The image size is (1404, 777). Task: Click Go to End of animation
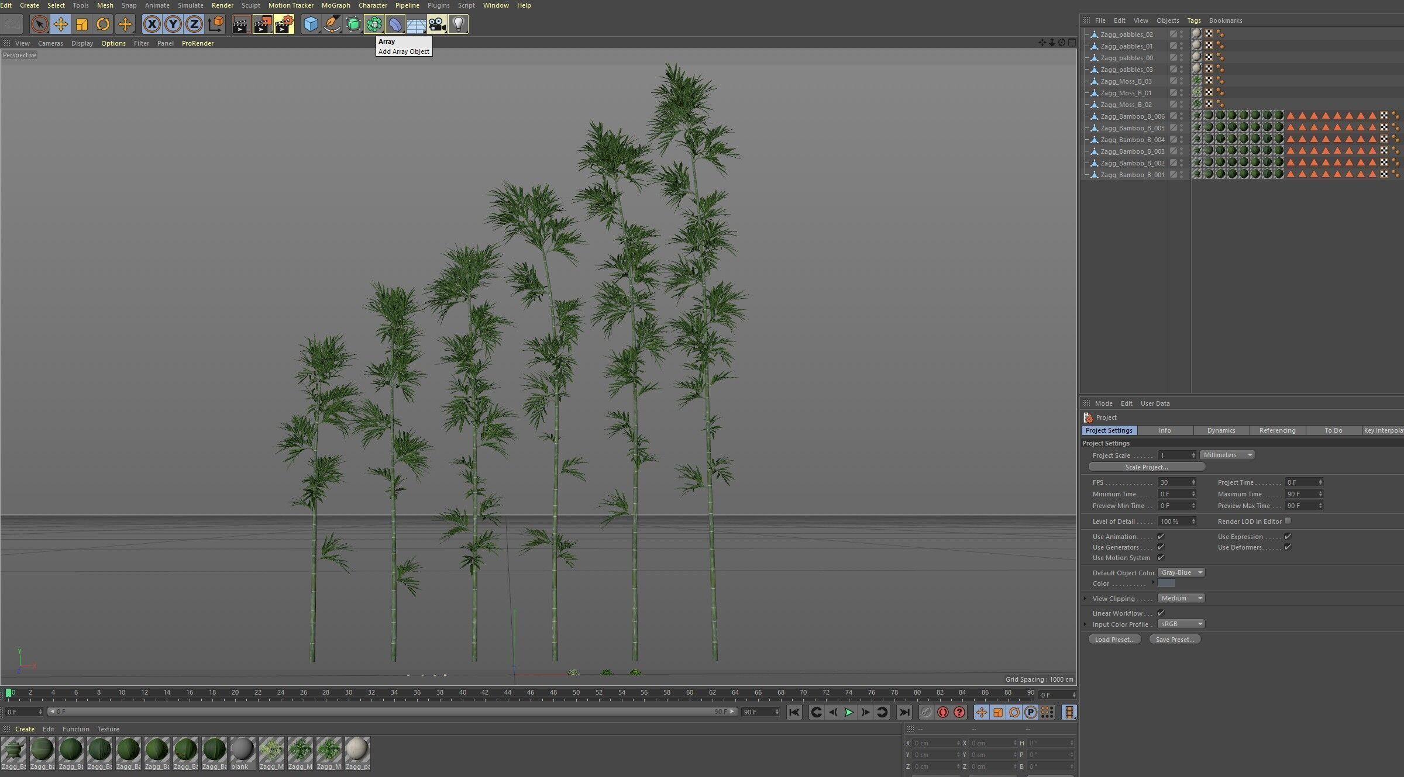click(904, 712)
